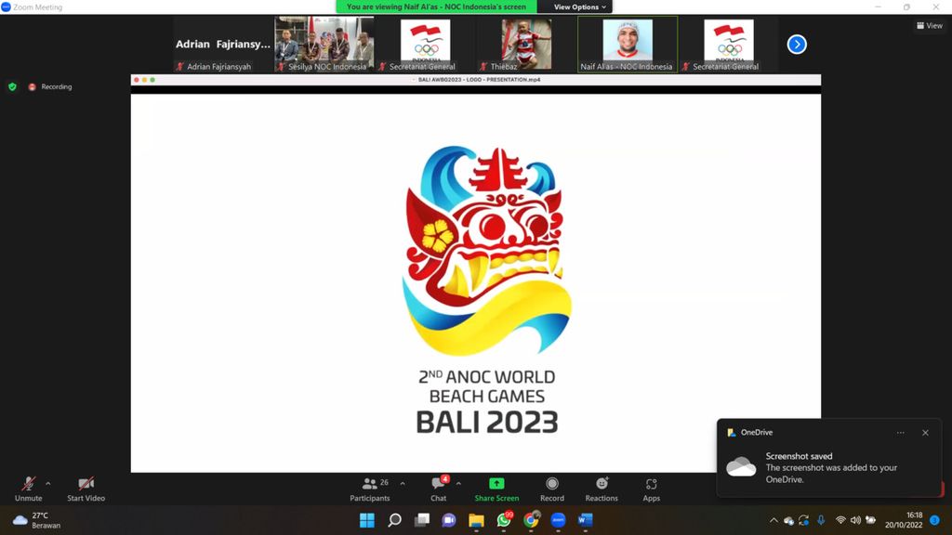Switch to Zoom taskbar icon
Screen dimensions: 952x535
tap(558, 520)
